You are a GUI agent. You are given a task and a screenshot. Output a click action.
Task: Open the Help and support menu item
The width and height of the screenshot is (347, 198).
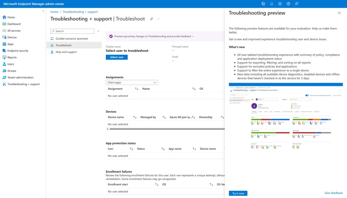click(66, 52)
